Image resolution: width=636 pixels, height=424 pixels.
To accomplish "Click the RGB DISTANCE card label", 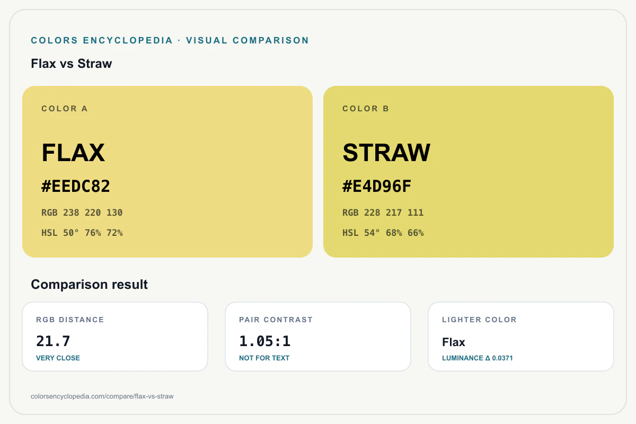I will 70,320.
